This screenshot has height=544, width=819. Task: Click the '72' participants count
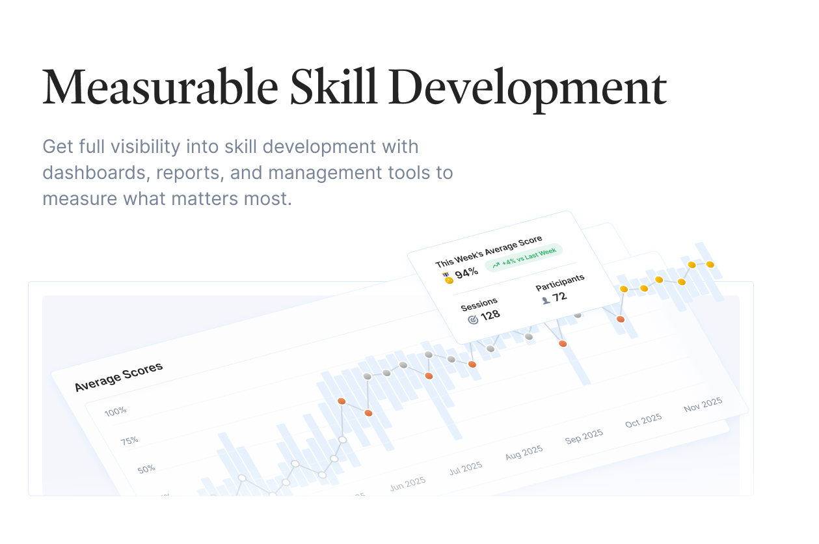point(559,297)
